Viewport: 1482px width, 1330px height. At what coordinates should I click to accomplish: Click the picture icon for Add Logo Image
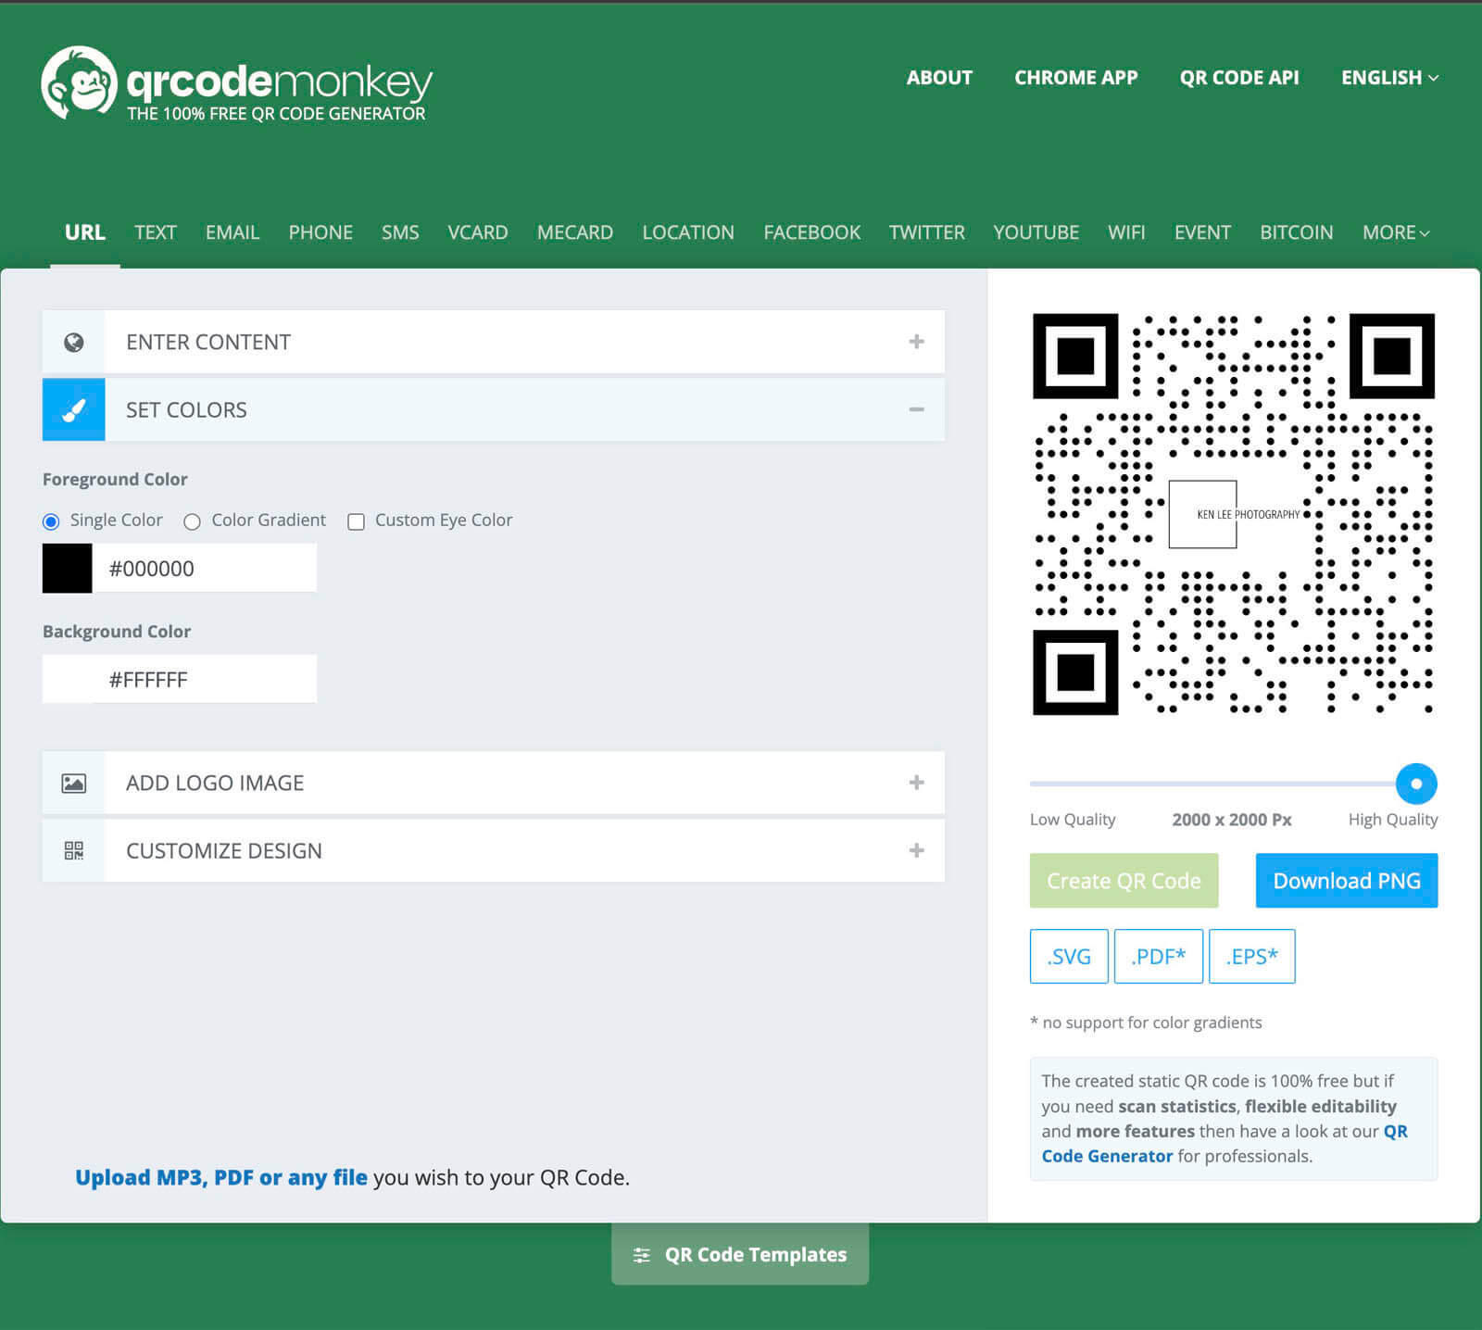tap(74, 783)
